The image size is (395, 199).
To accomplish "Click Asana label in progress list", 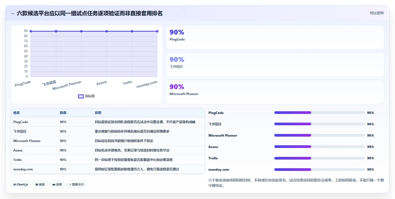I will point(213,147).
